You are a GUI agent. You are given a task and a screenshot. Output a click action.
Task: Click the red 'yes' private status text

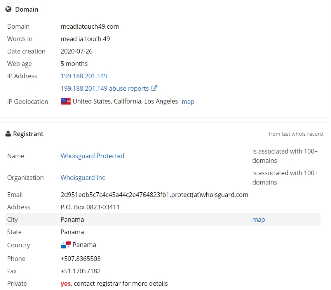coord(65,284)
